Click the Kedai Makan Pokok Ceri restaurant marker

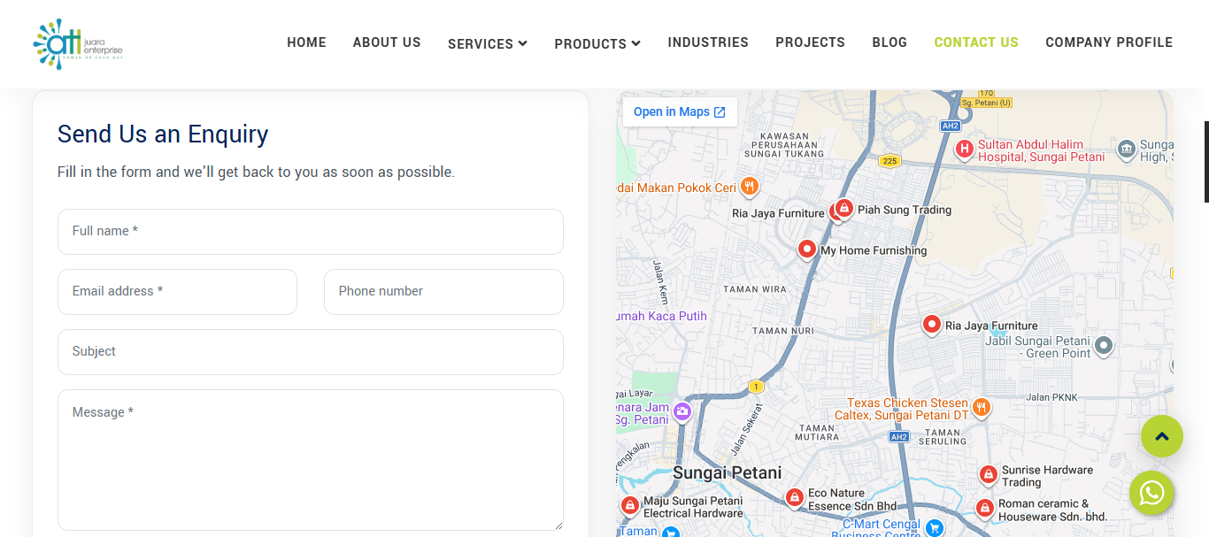pos(750,186)
